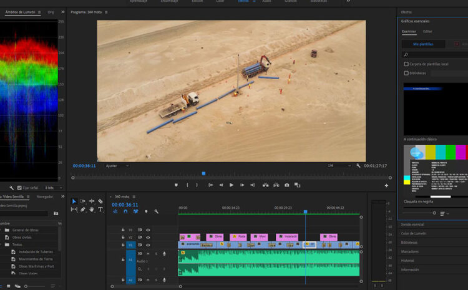Open Programa 360 moto panel menu
Image resolution: width=468 pixels, height=290 pixels.
pyautogui.click(x=106, y=12)
